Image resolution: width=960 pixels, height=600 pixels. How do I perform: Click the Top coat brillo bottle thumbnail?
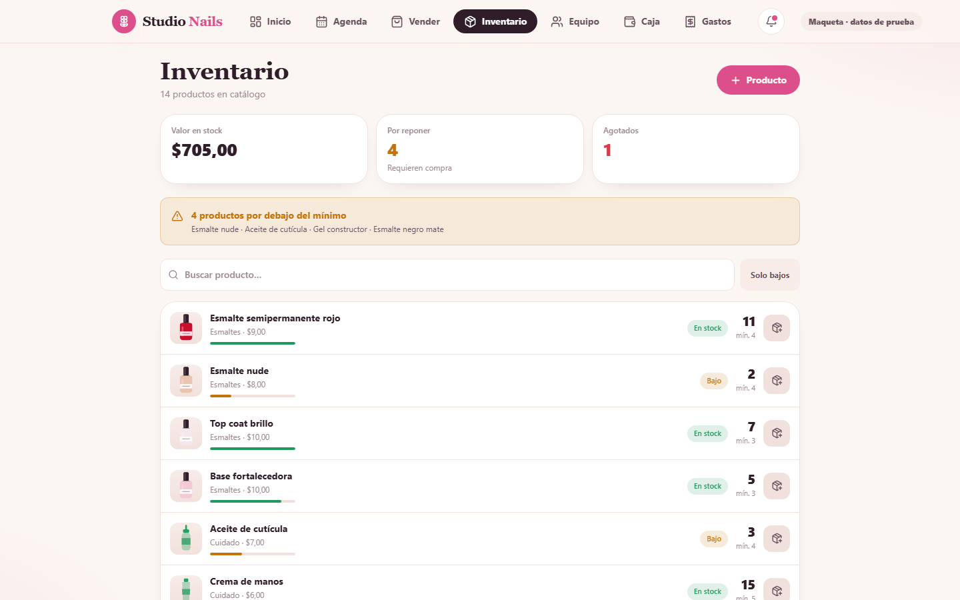coord(186,433)
